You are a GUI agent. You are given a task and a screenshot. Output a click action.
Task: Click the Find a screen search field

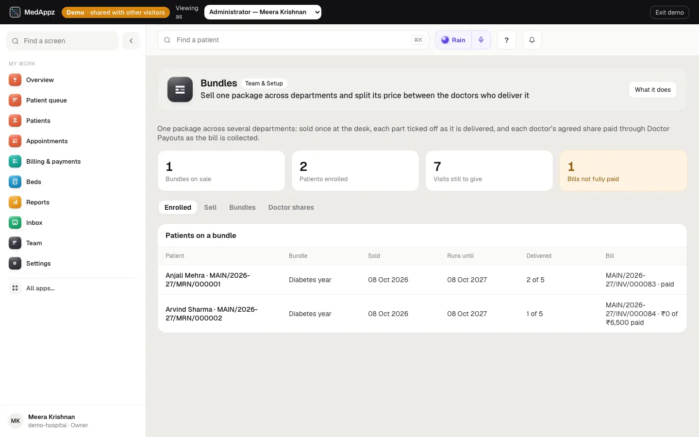(x=62, y=41)
